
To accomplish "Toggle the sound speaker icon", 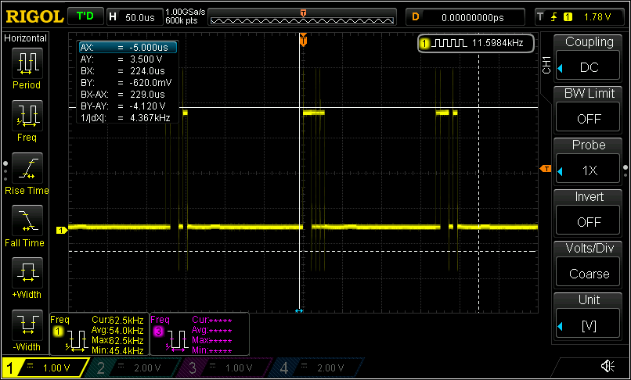I will (608, 366).
